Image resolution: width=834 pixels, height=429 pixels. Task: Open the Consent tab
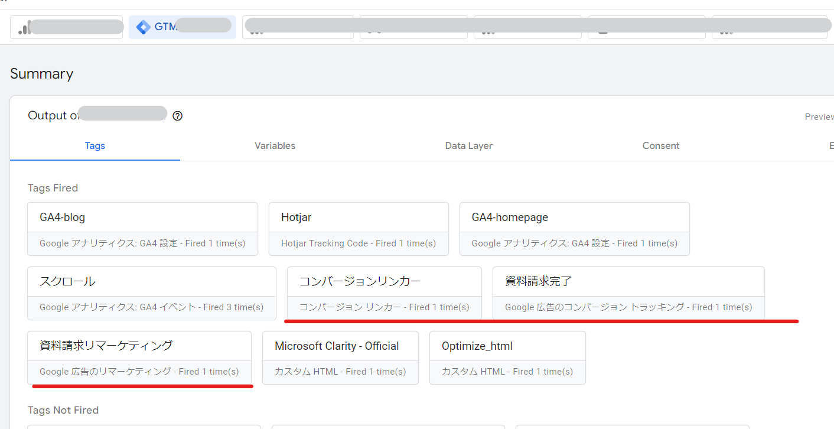tap(660, 146)
